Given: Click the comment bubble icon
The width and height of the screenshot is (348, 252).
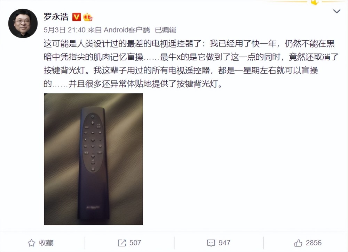Looking at the screenshot, I should tap(211, 243).
